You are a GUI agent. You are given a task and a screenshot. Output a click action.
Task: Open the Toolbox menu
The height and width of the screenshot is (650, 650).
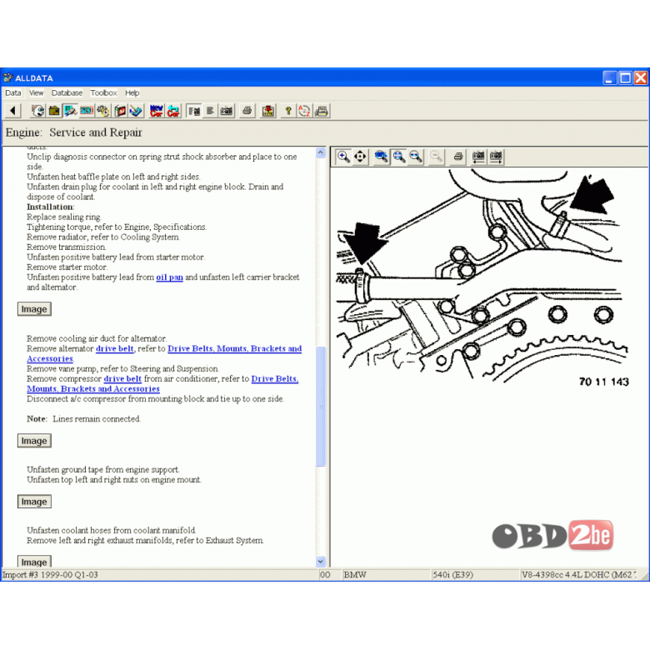(103, 92)
